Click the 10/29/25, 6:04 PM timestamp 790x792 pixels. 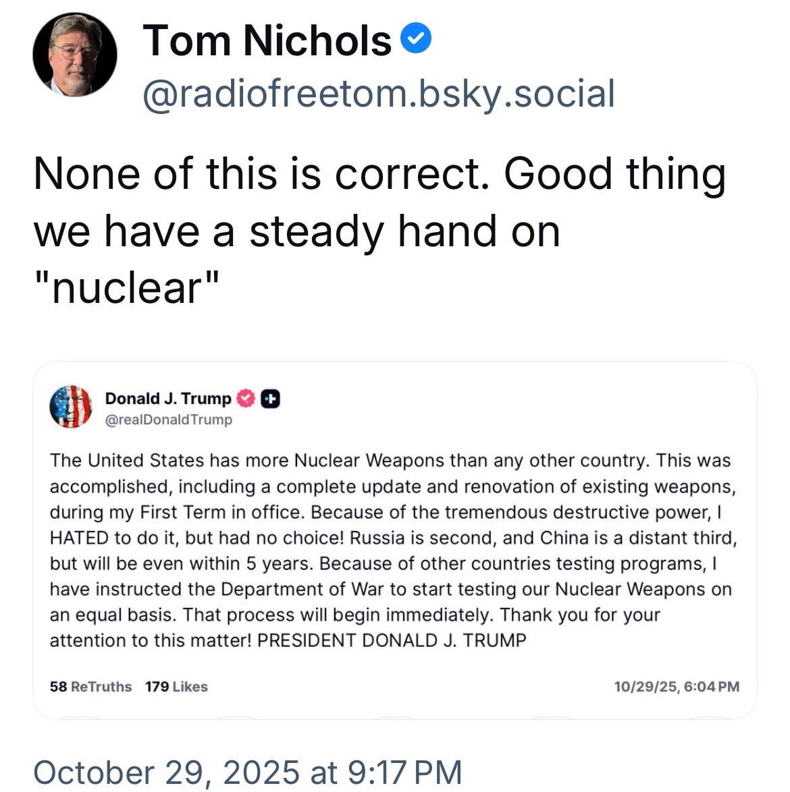(x=677, y=687)
